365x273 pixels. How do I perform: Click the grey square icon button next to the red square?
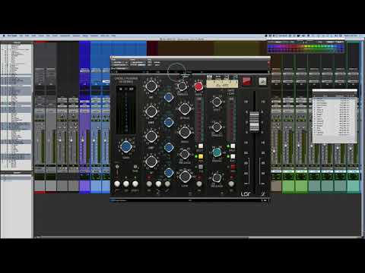click(262, 81)
